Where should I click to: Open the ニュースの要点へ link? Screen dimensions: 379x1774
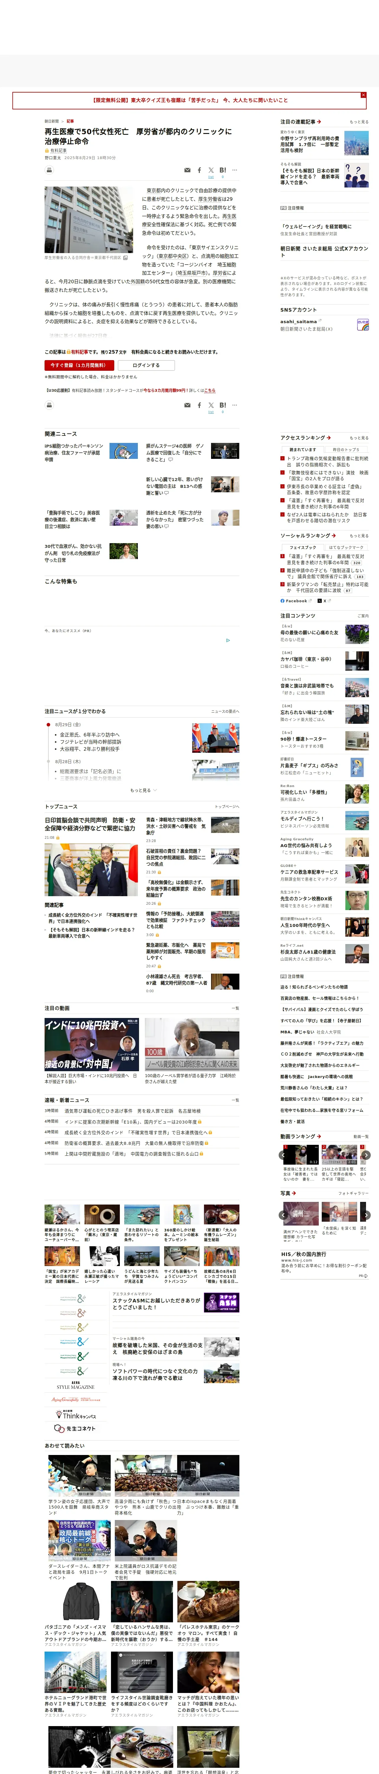(x=225, y=711)
